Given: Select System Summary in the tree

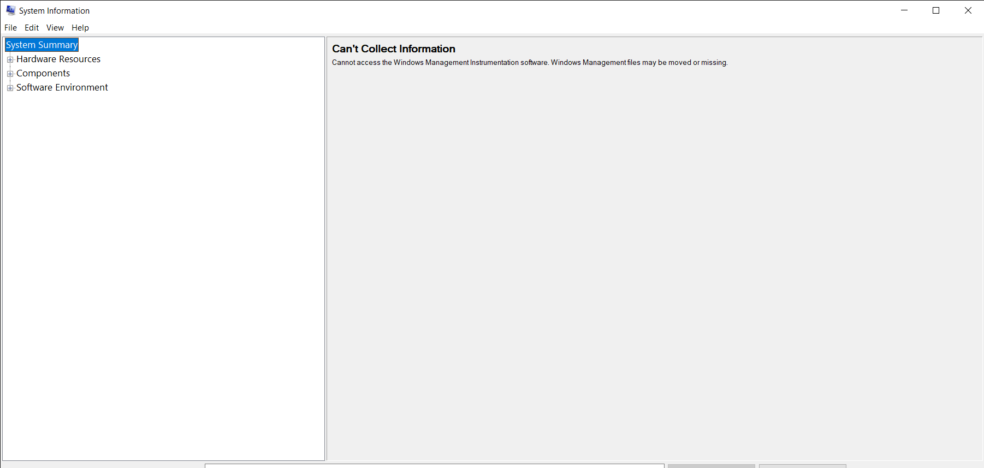Looking at the screenshot, I should tap(42, 45).
